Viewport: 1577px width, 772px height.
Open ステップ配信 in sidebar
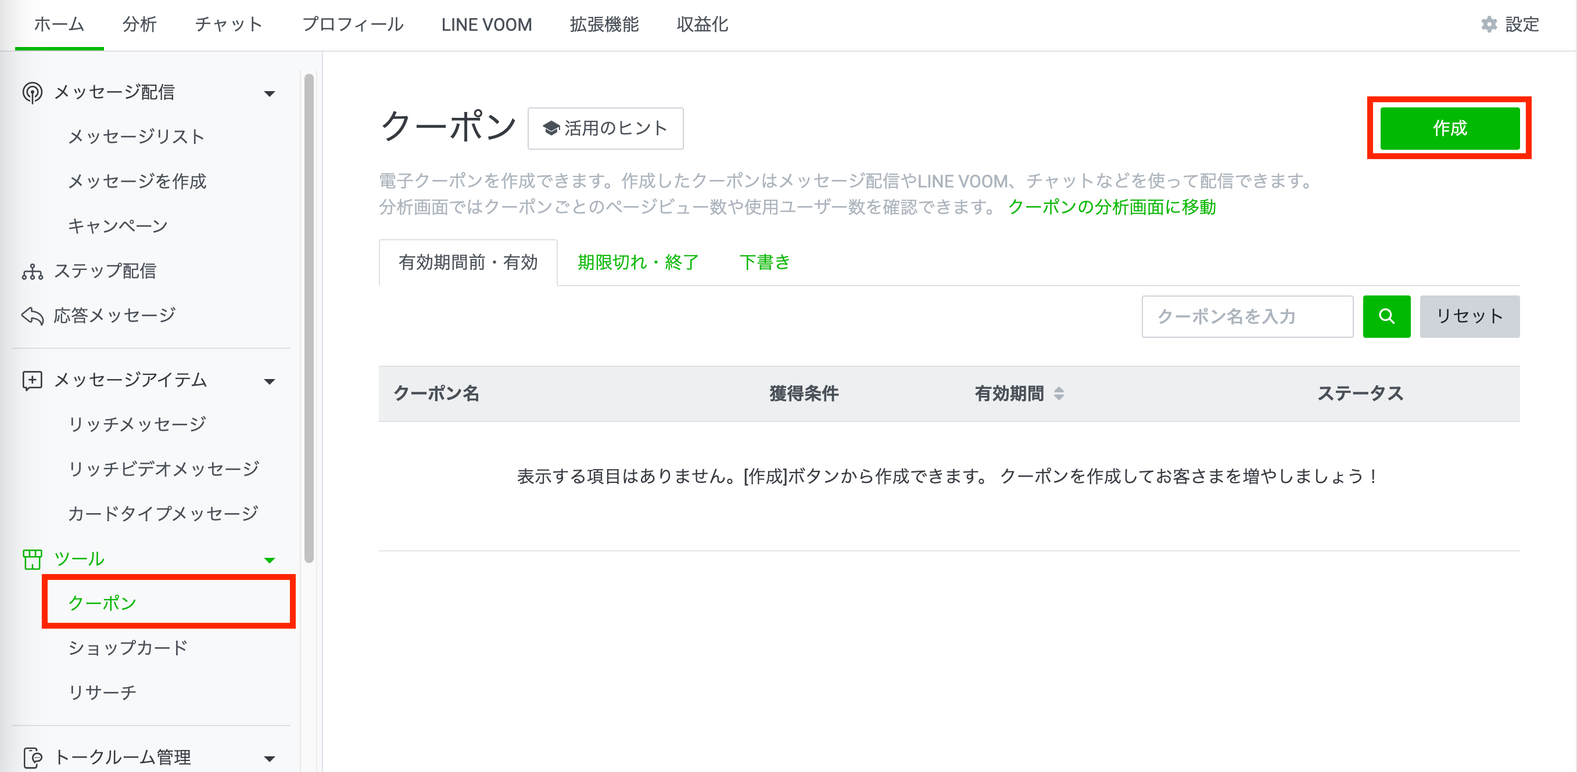[x=105, y=271]
